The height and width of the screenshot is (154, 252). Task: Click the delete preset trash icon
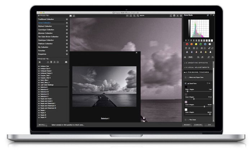point(51,62)
